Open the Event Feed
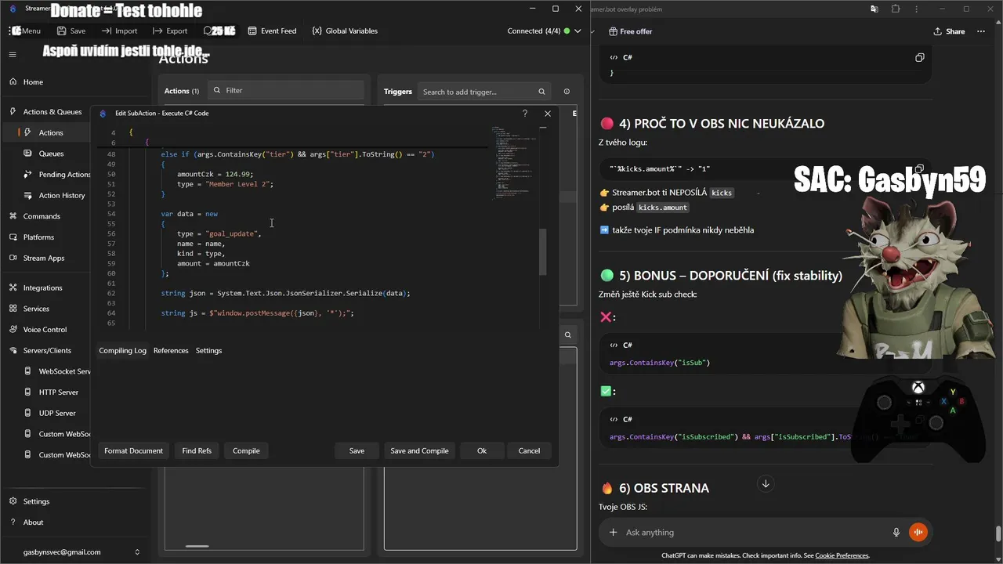This screenshot has height=564, width=1003. pos(272,31)
